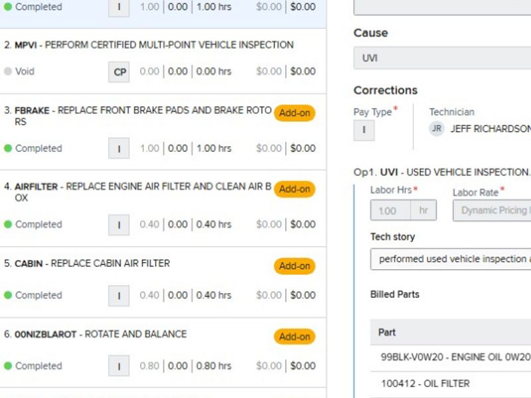531x398 pixels.
Task: Click the Cause field containing UVI
Action: coord(442,58)
